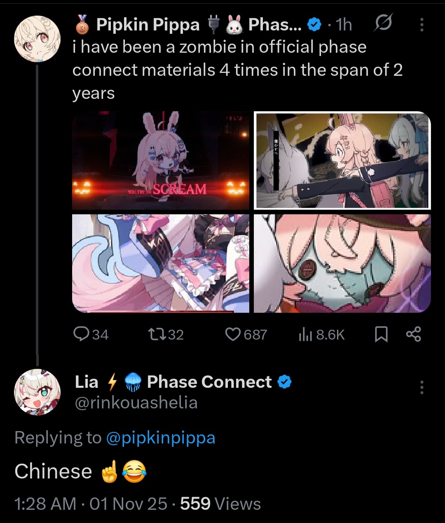Image resolution: width=445 pixels, height=523 pixels.
Task: Open more options for Lia's reply
Action: pyautogui.click(x=422, y=387)
